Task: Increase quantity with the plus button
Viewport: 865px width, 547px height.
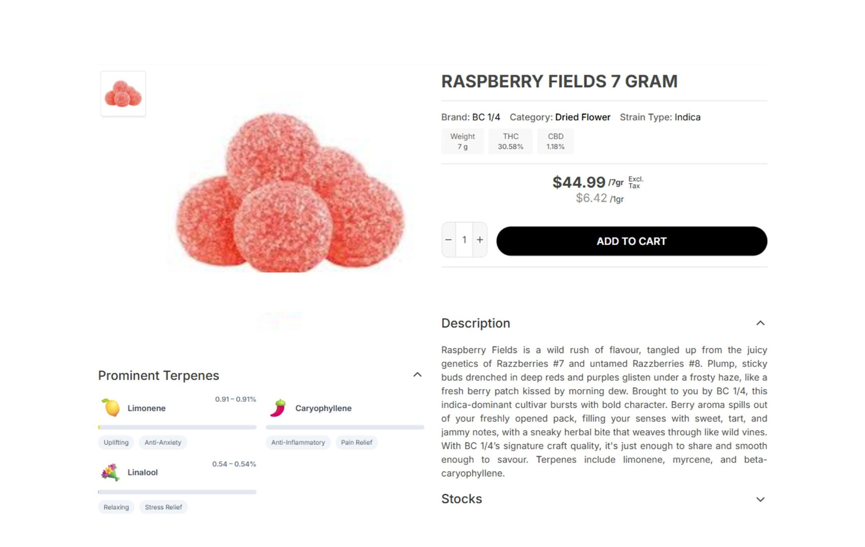Action: pos(480,240)
